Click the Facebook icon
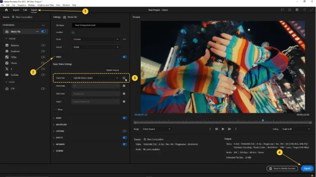The height and width of the screenshot is (177, 316). (7, 51)
